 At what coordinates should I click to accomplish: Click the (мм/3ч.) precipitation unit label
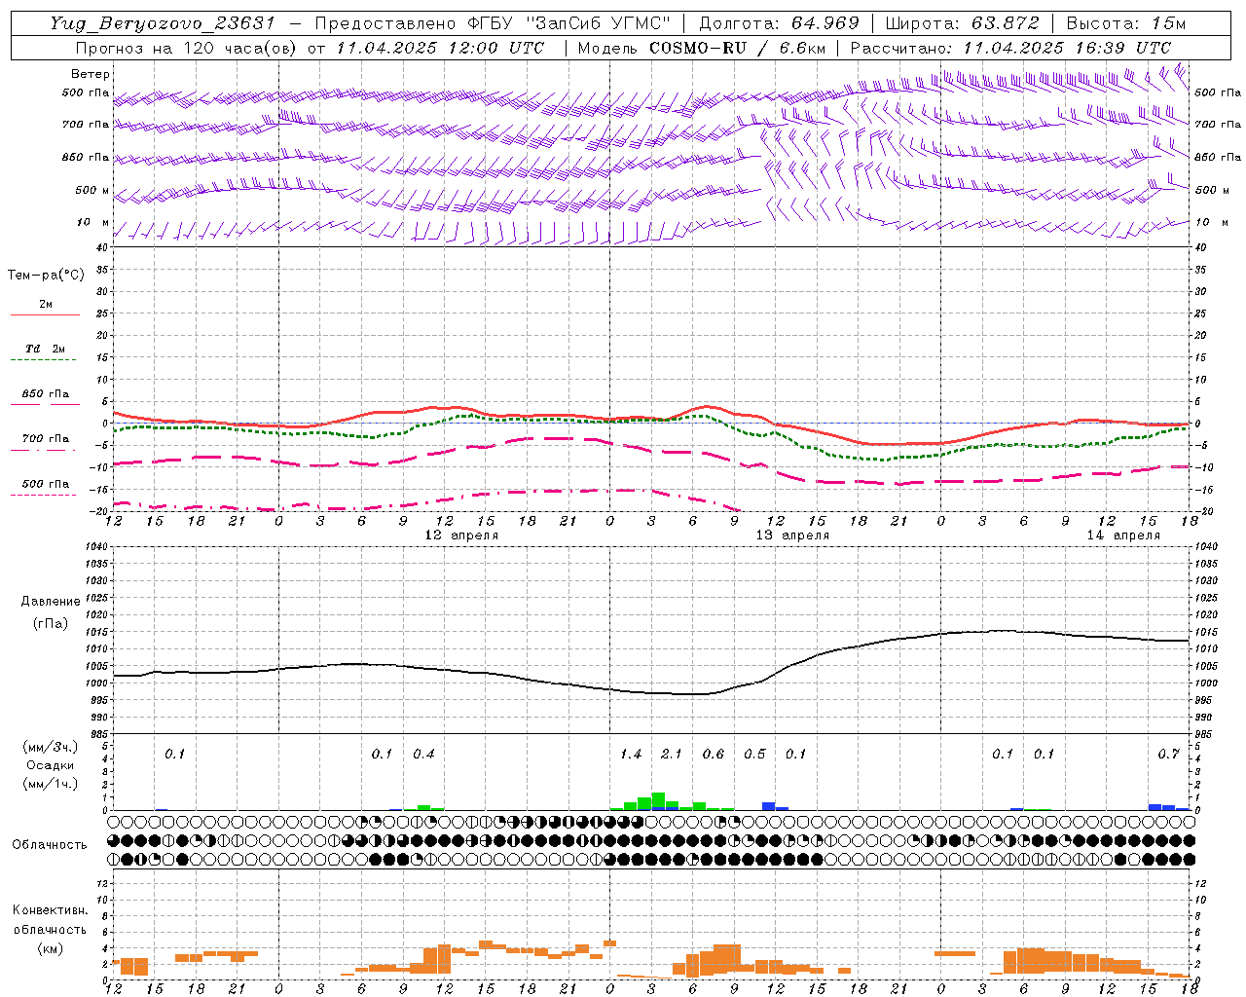49,748
